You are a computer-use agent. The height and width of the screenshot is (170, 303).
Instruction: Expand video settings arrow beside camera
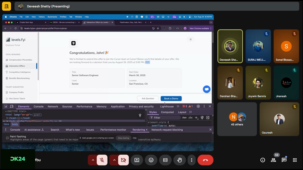tap(114, 160)
